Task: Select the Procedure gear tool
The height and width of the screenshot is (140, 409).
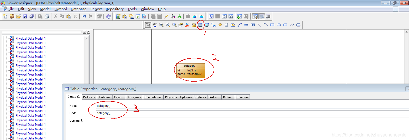Action: click(220, 25)
